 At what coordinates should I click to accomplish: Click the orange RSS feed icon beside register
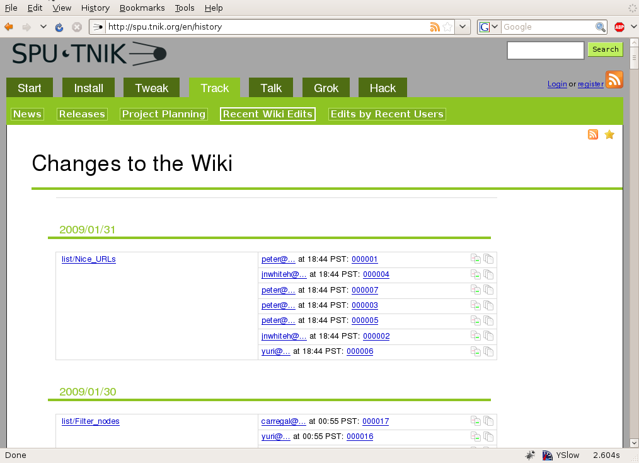pyautogui.click(x=614, y=79)
